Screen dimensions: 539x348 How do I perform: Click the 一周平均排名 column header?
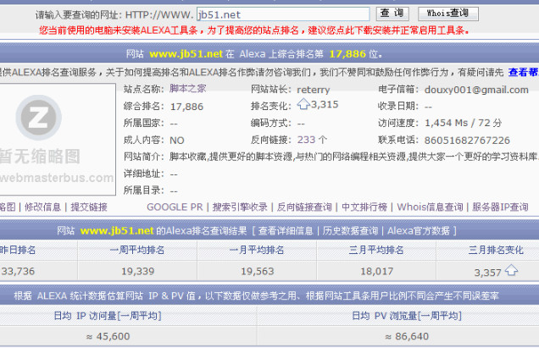point(137,250)
